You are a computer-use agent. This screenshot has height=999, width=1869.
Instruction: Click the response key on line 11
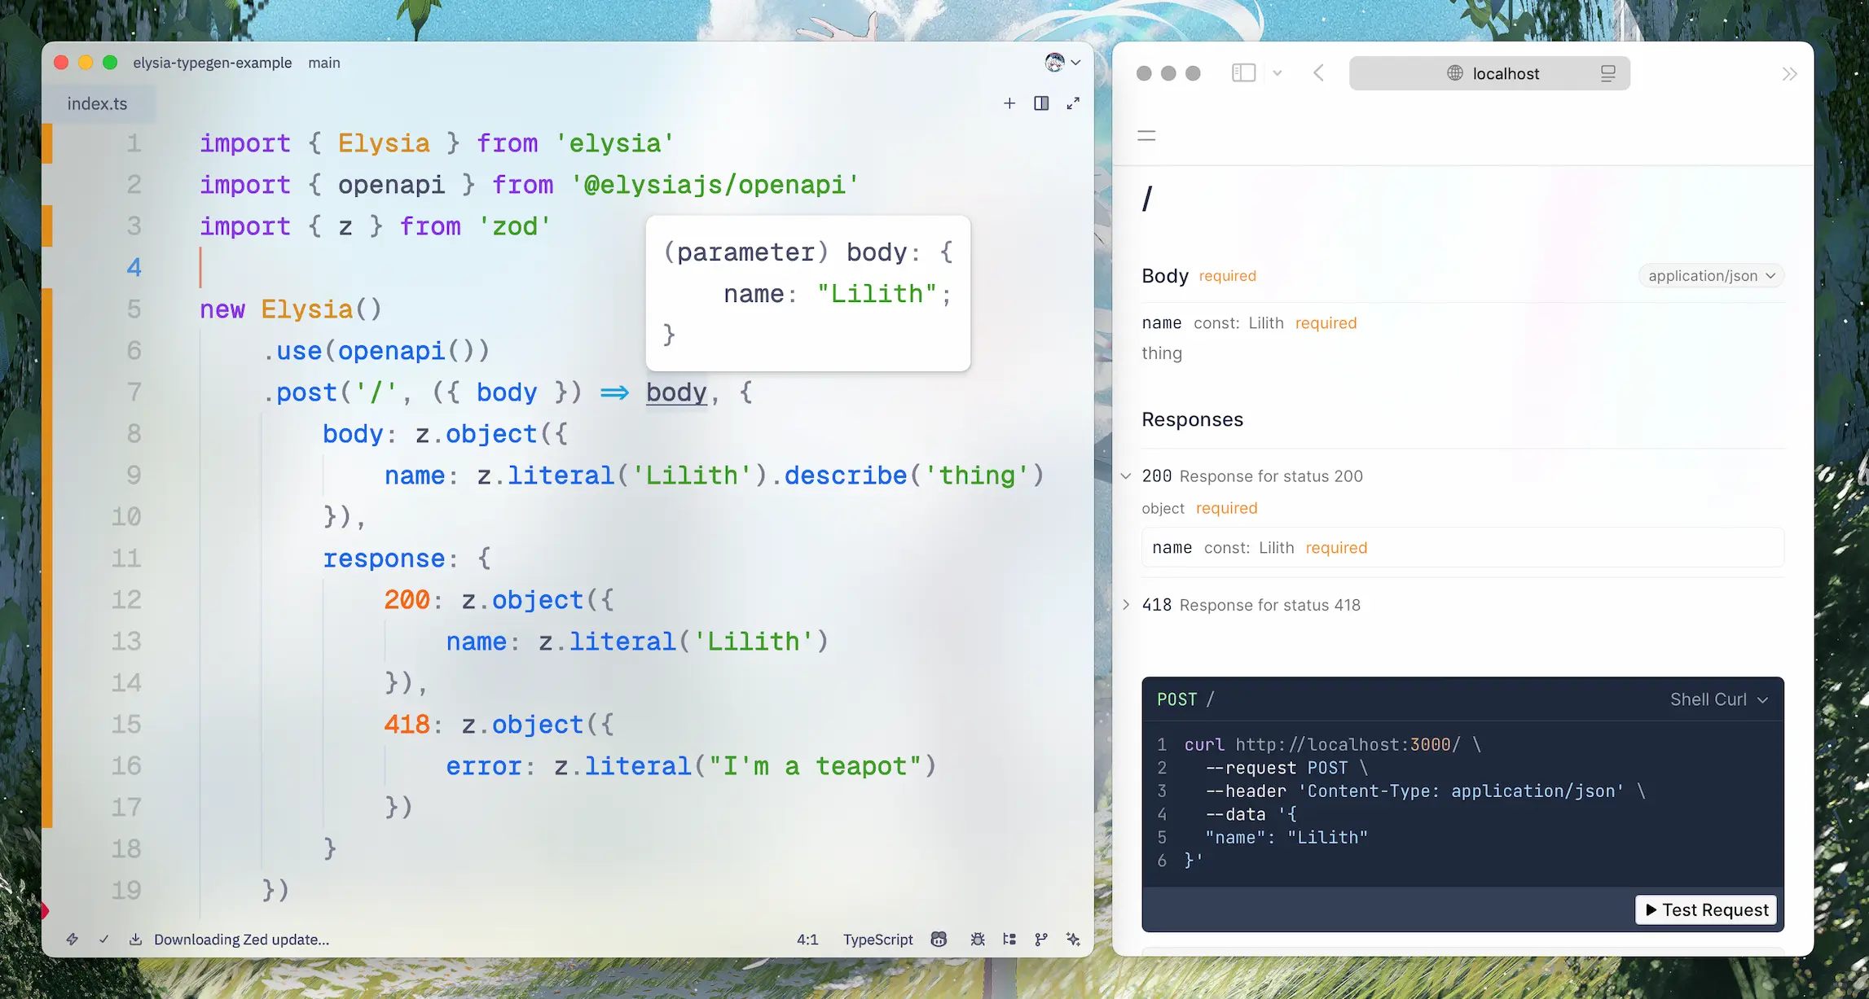pyautogui.click(x=384, y=559)
